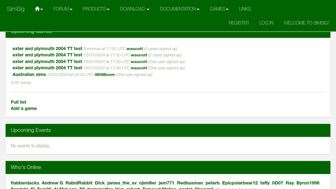Open user Dick's profile
The width and height of the screenshot is (336, 189).
pyautogui.click(x=100, y=183)
